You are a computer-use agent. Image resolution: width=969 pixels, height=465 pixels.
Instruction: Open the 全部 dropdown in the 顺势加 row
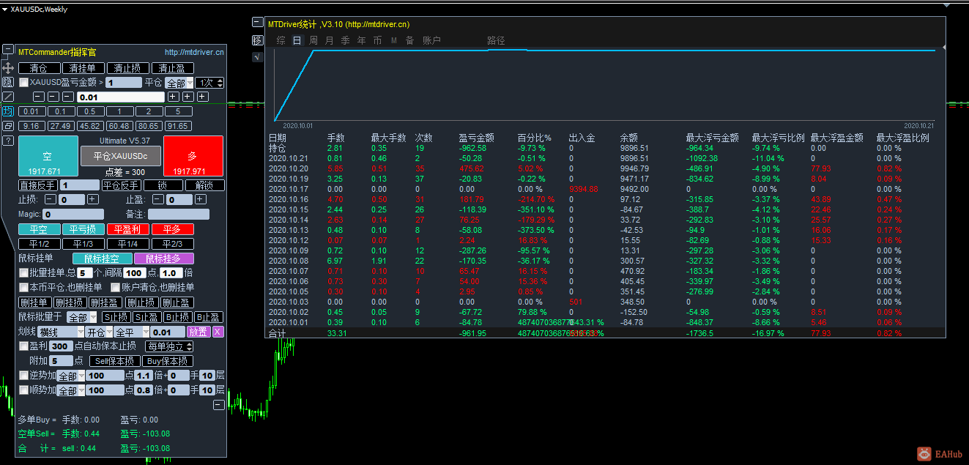tap(71, 390)
